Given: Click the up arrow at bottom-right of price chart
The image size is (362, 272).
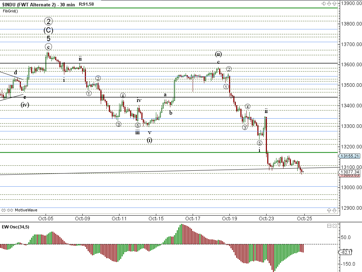Looking at the screenshot, I should click(329, 210).
